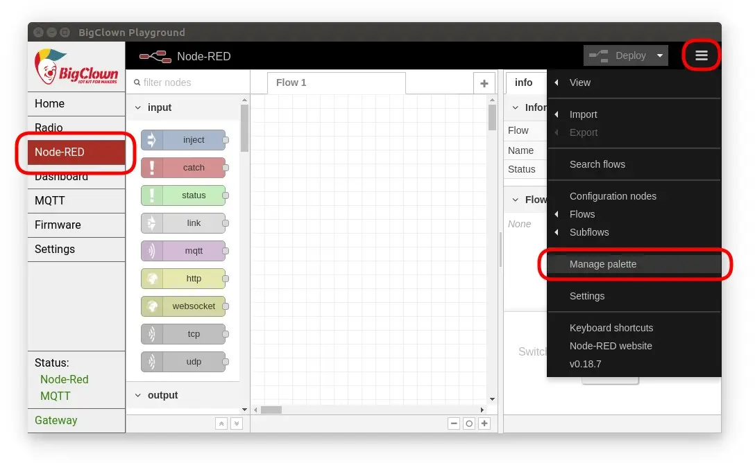The image size is (755, 463).
Task: Switch to the Flow 1 tab
Action: click(x=336, y=83)
